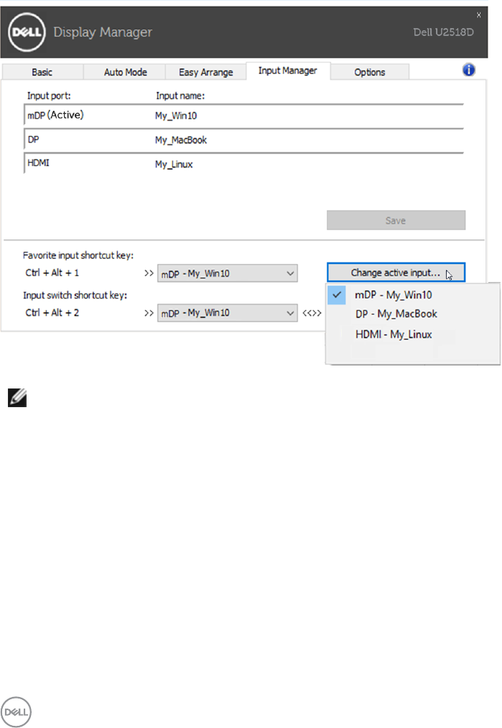
Task: Click the <<>> swap arrows icon
Action: pos(312,313)
